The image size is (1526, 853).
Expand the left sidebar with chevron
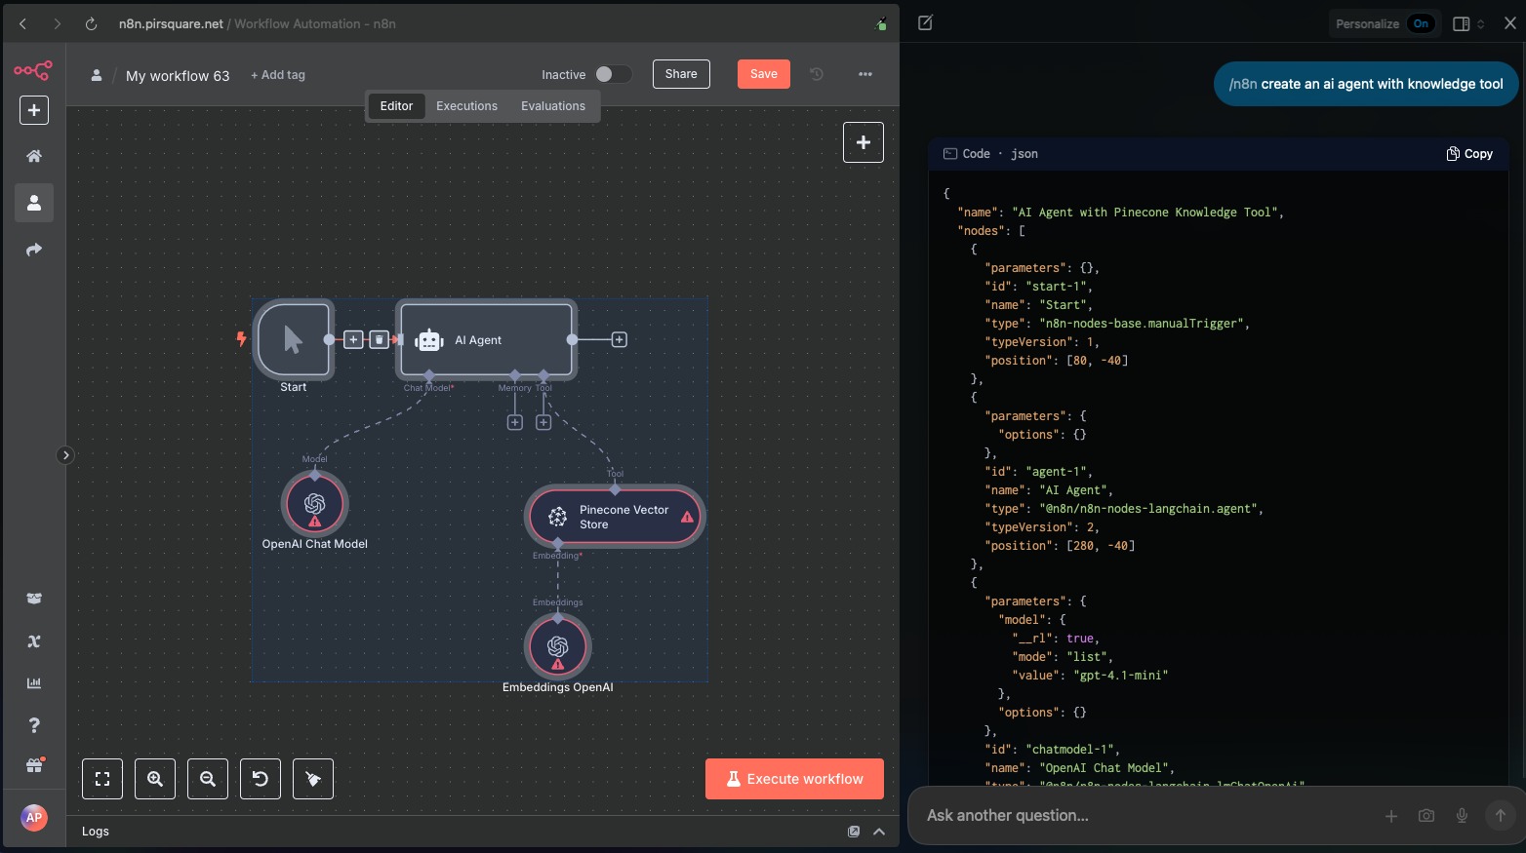point(65,455)
